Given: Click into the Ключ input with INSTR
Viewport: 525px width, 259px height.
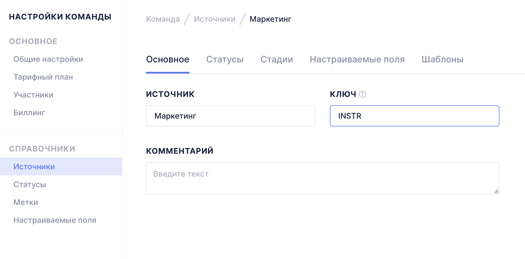Looking at the screenshot, I should pyautogui.click(x=414, y=116).
